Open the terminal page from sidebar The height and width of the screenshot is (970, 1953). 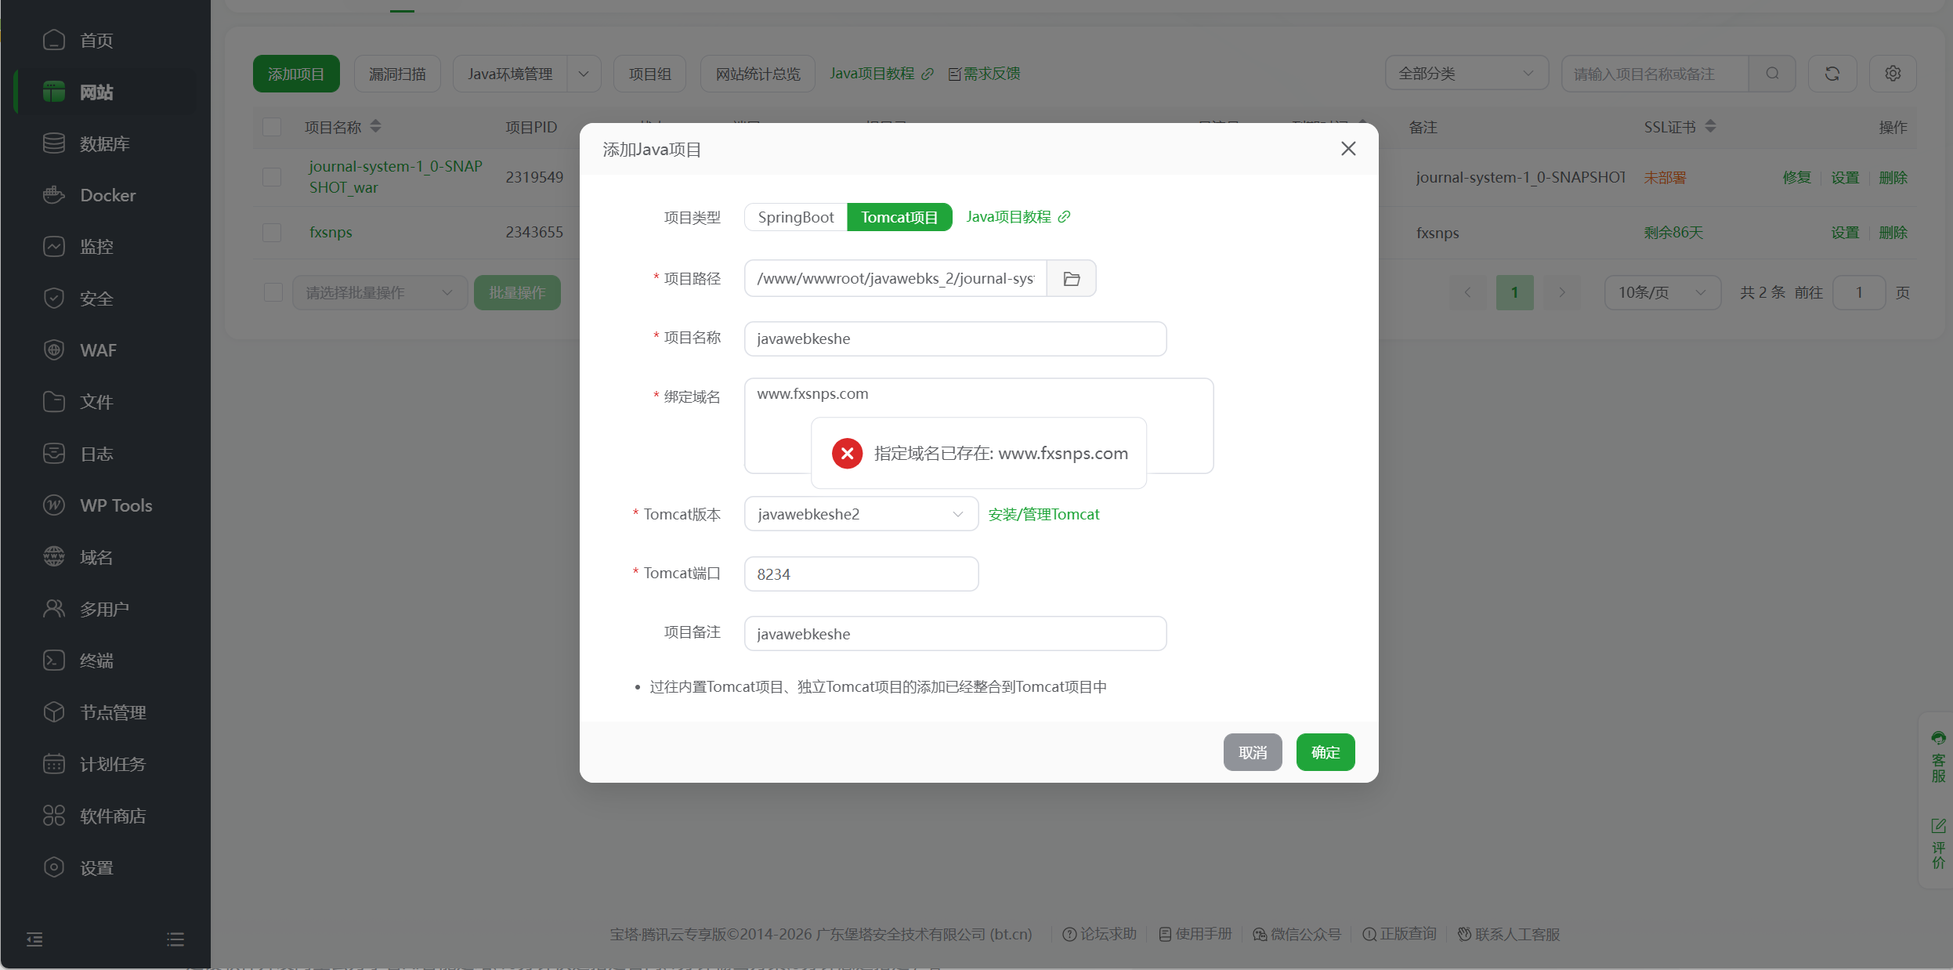tap(96, 661)
